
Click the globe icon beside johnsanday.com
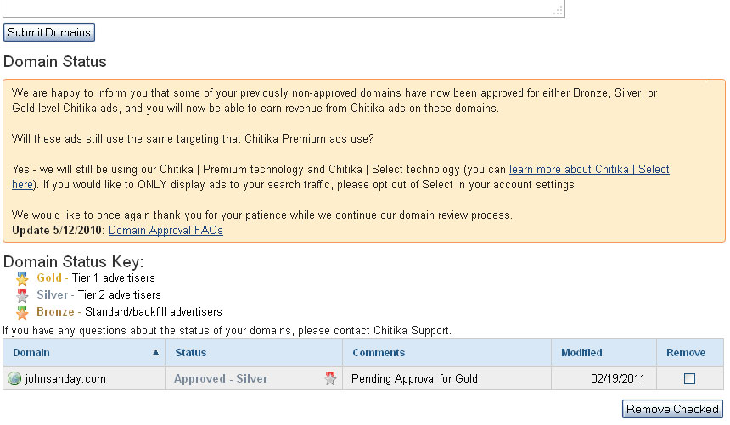14,379
